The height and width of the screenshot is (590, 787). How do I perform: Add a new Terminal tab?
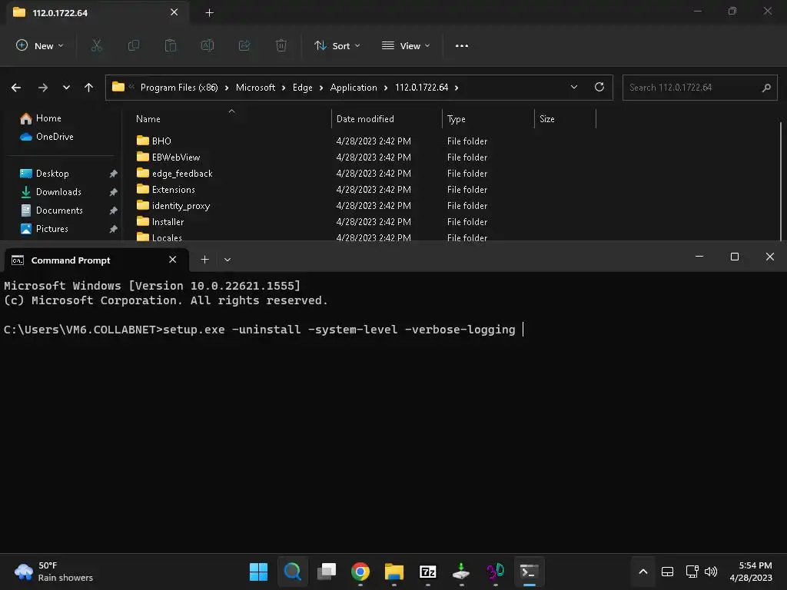point(204,260)
